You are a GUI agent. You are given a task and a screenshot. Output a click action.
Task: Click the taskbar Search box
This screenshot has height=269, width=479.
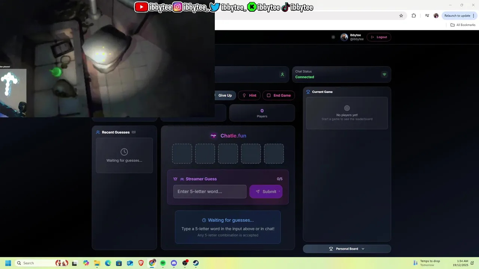click(42, 263)
